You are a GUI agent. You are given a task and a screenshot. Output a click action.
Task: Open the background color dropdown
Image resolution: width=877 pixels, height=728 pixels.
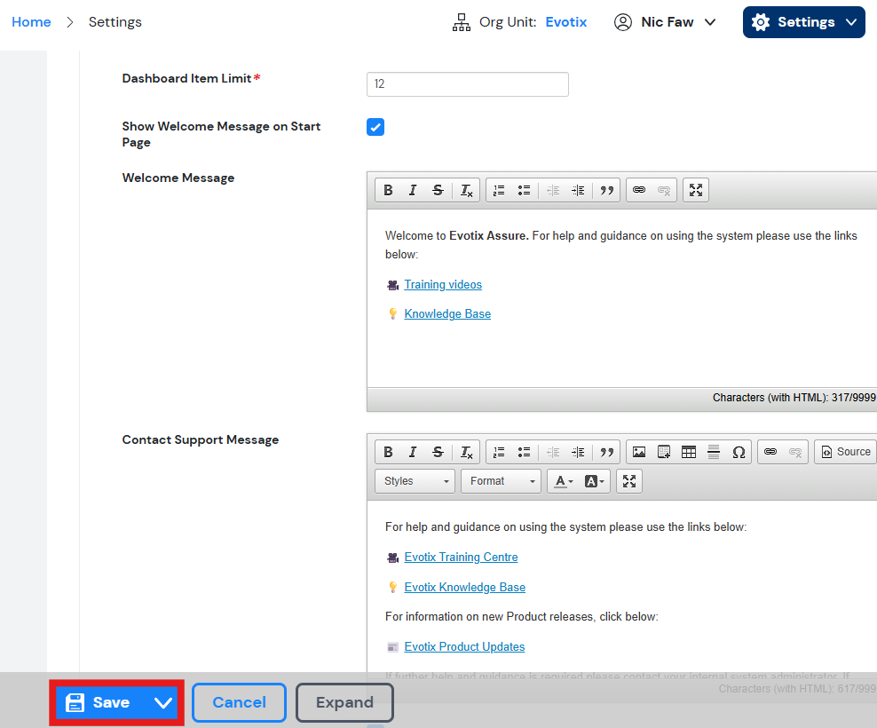594,481
